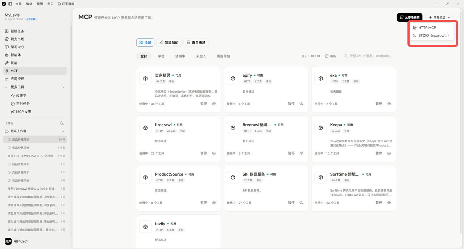Collapse the 更多工具 section
Viewport: 464px width, 249px height.
coord(63,87)
